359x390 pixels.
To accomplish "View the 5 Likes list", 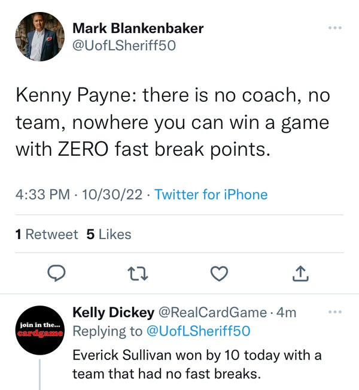I will [109, 234].
